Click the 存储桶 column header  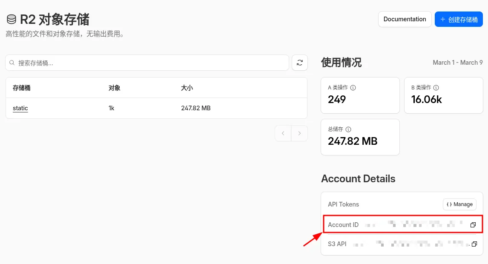click(22, 88)
